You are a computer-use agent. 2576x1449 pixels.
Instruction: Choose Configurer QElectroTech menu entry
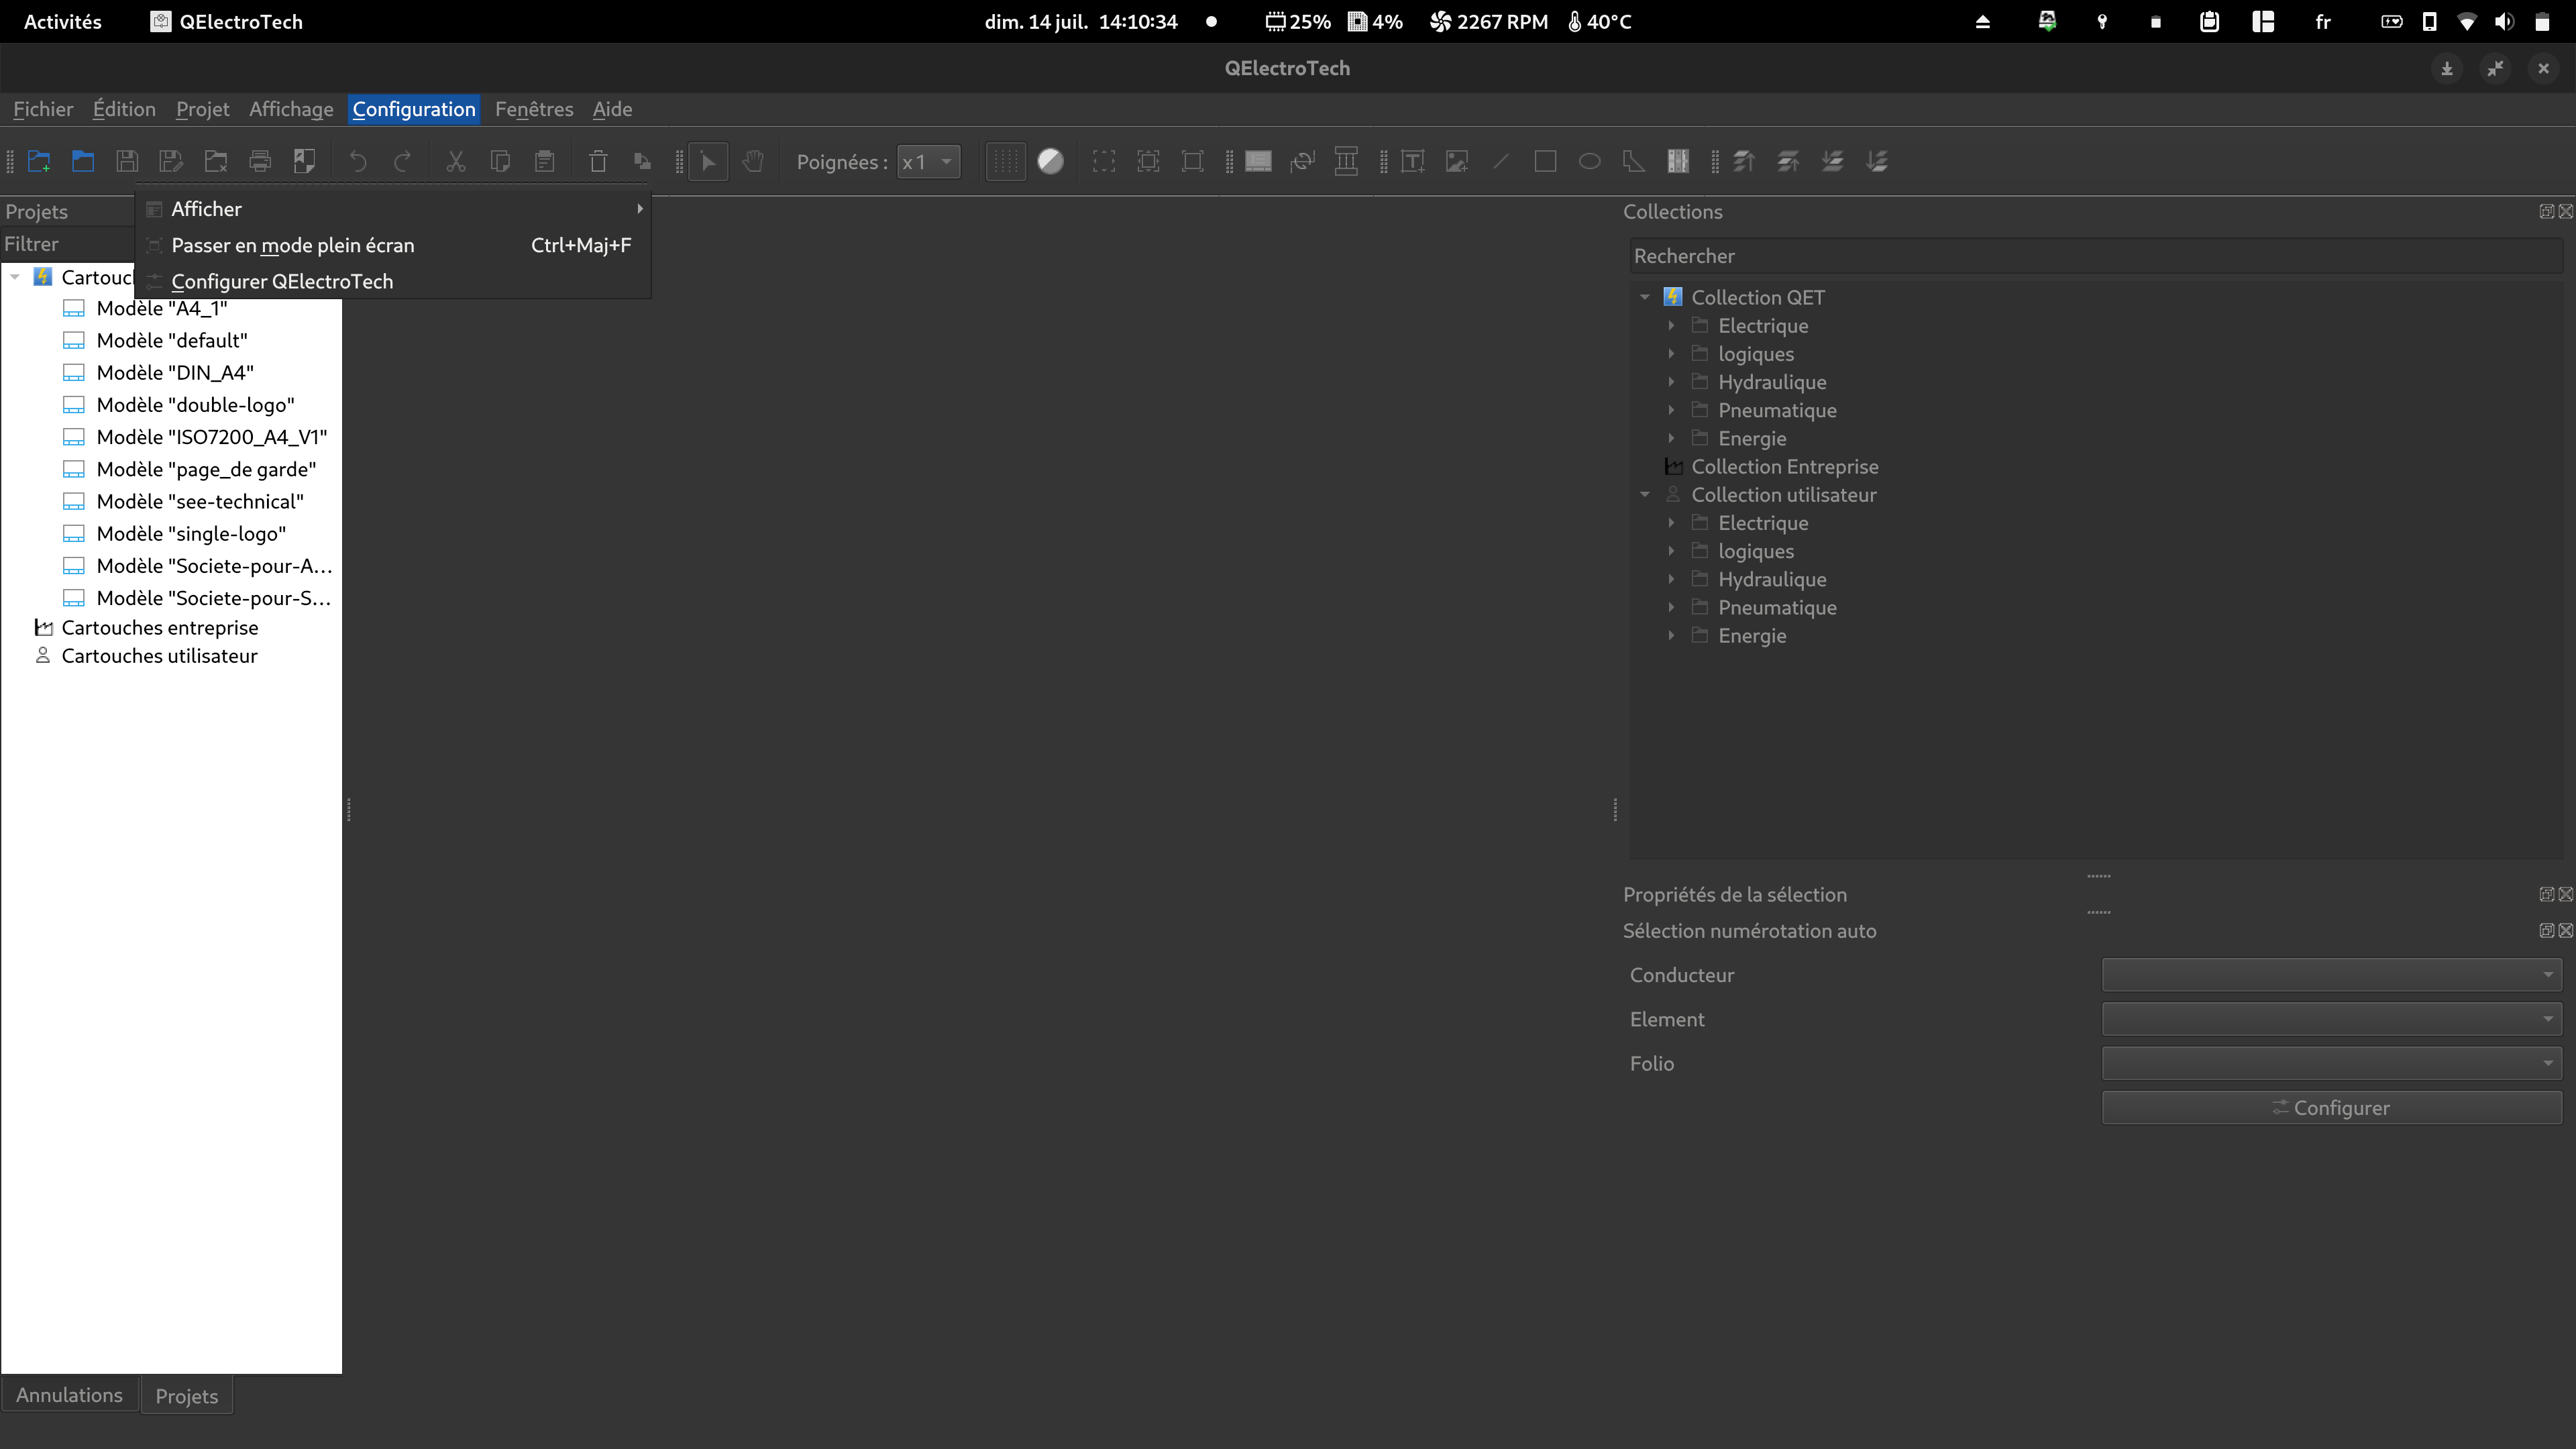coord(282,281)
